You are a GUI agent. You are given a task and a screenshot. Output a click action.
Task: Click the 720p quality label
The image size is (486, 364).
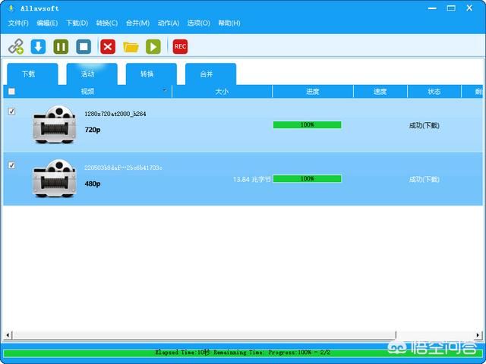[x=93, y=130]
